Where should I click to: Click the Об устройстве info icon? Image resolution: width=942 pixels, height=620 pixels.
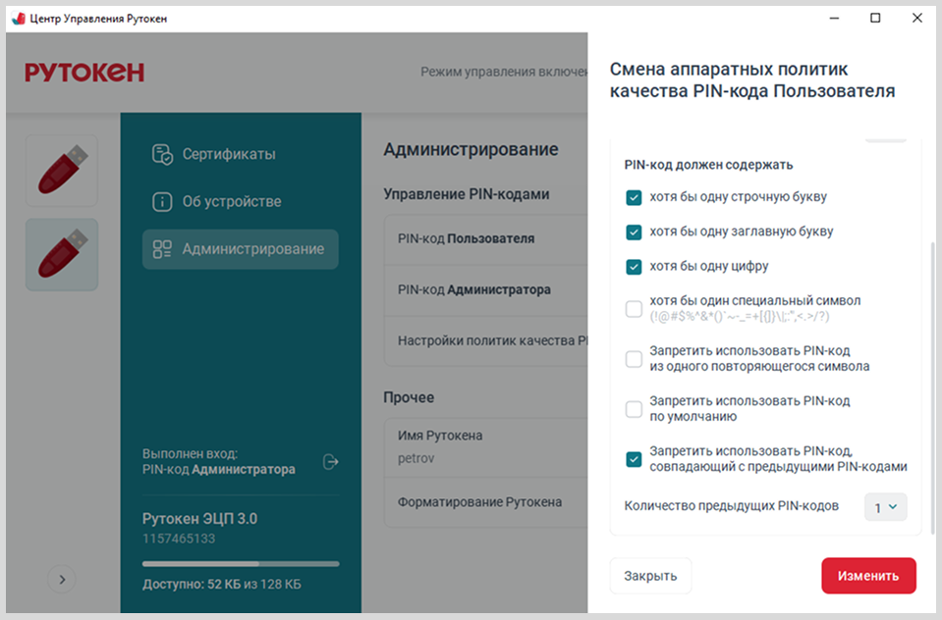coord(162,202)
